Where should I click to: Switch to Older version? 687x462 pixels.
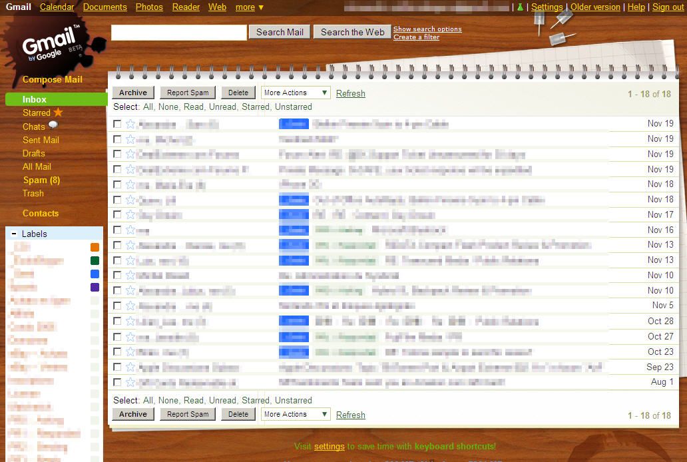point(595,7)
